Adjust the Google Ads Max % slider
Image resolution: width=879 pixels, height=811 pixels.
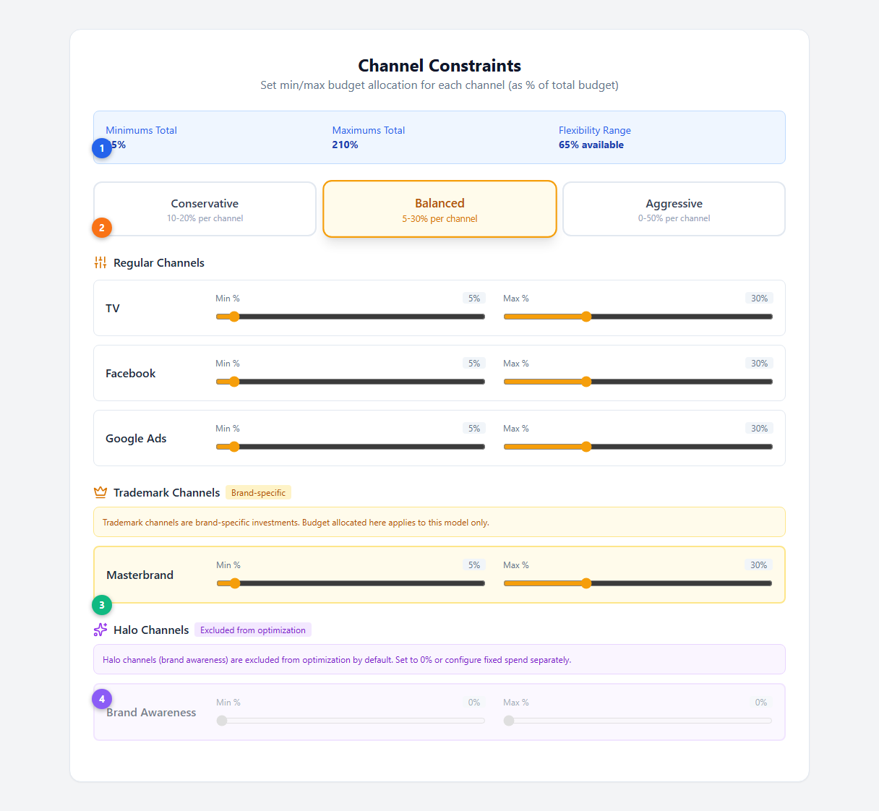(x=638, y=447)
